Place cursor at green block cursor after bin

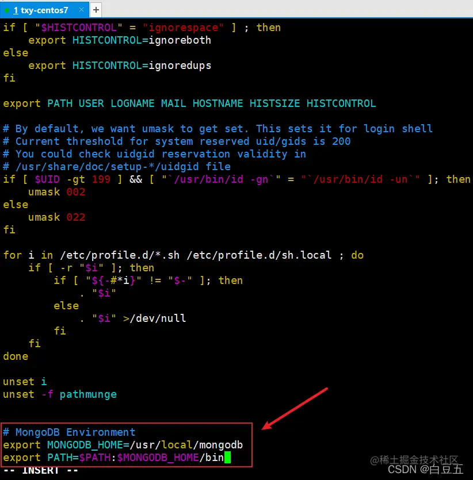pyautogui.click(x=227, y=458)
